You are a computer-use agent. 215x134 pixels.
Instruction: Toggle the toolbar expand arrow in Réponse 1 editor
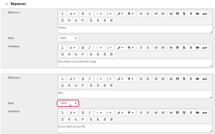62,14
